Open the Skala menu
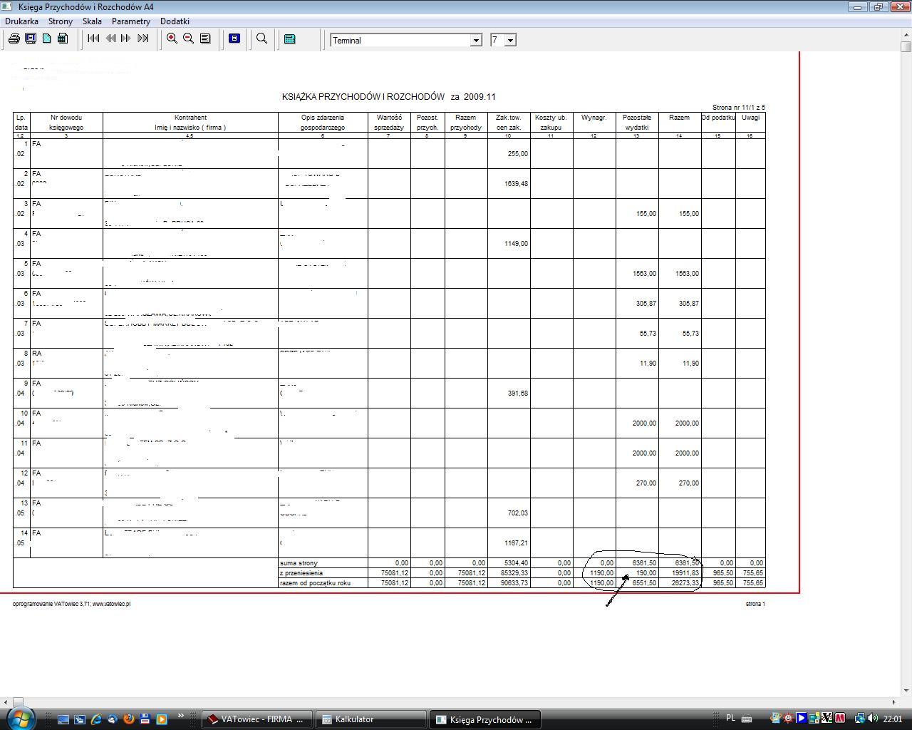 pos(92,21)
